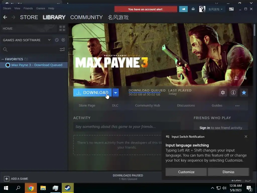Image resolution: width=257 pixels, height=193 pixels.
Task: Open Windows Start menu
Action: point(6,188)
